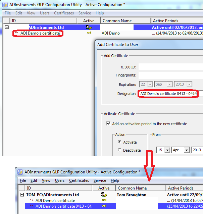The image size is (203, 214).
Task: Toggle 'Add an activation period to the new certificate'
Action: (x=108, y=124)
